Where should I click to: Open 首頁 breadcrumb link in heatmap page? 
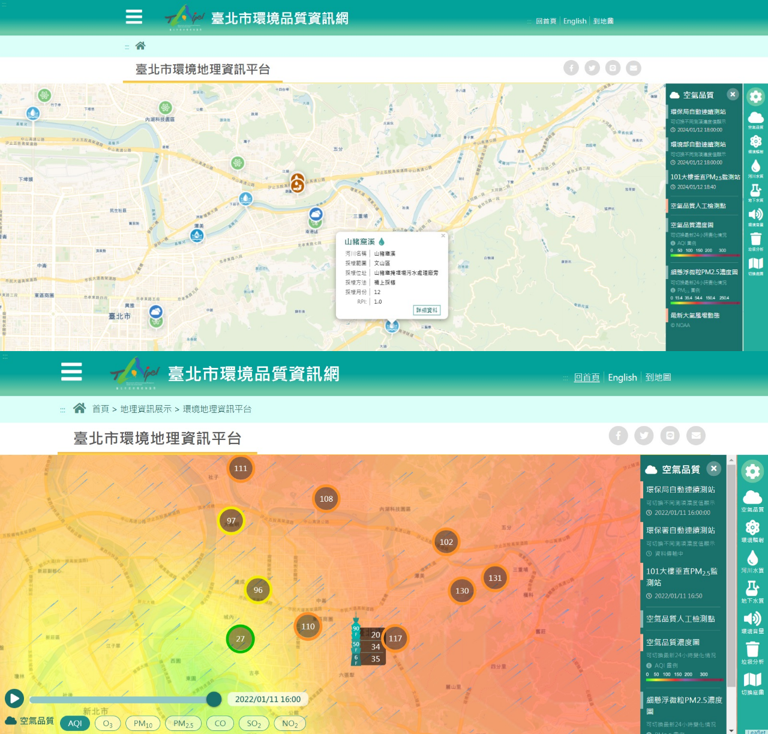[101, 409]
